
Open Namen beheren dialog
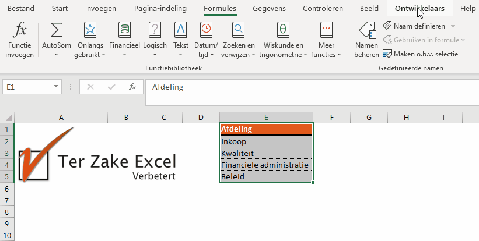[366, 30]
